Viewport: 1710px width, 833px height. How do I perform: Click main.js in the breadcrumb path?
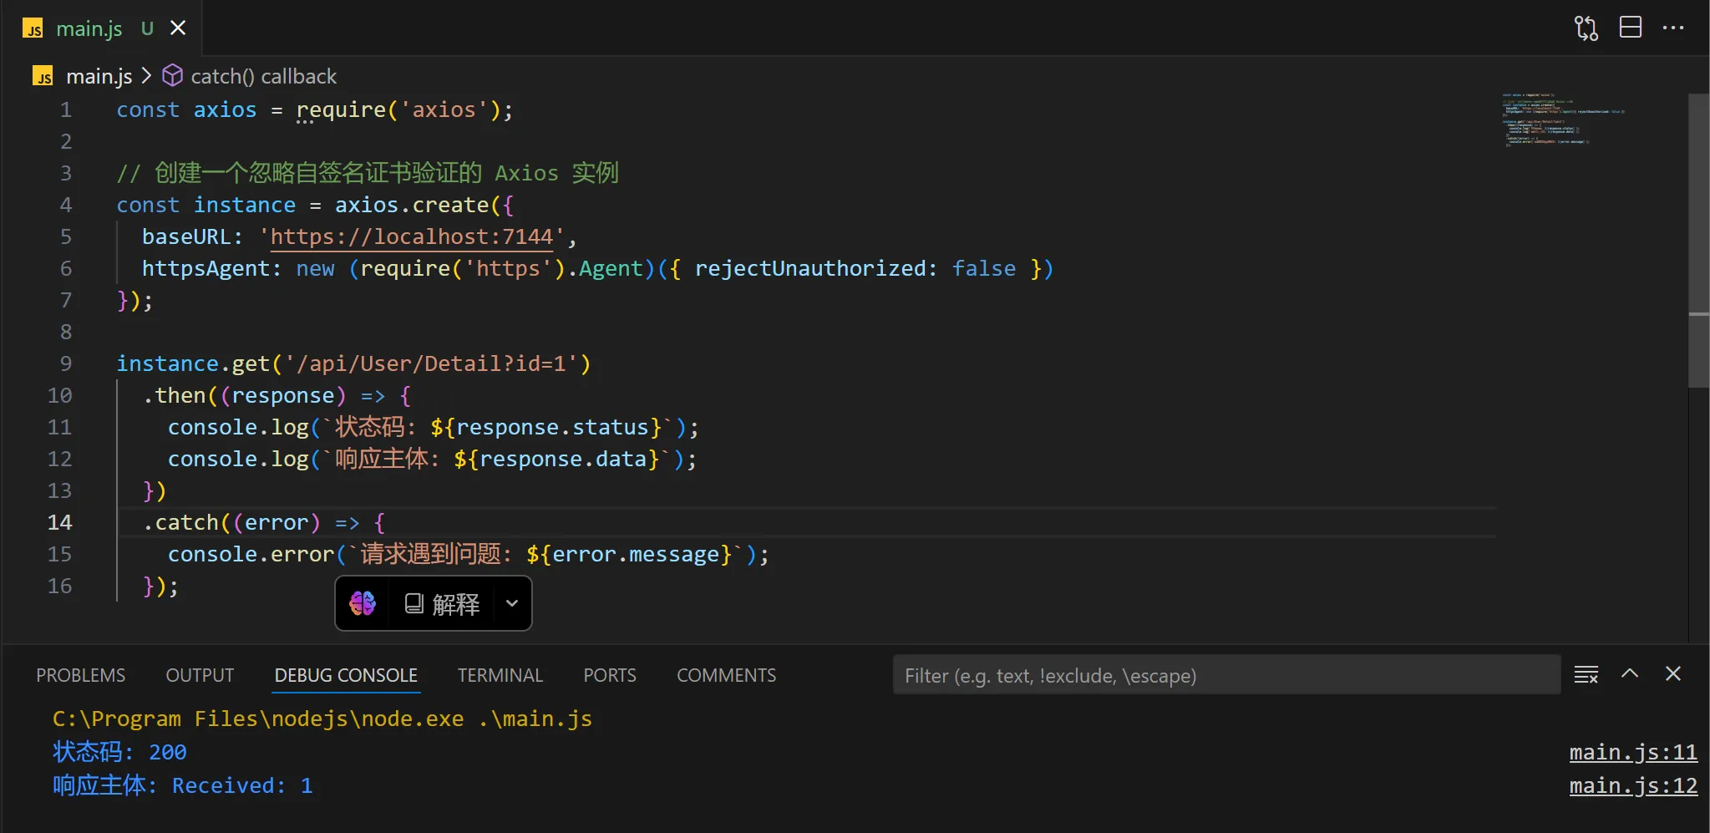point(99,76)
